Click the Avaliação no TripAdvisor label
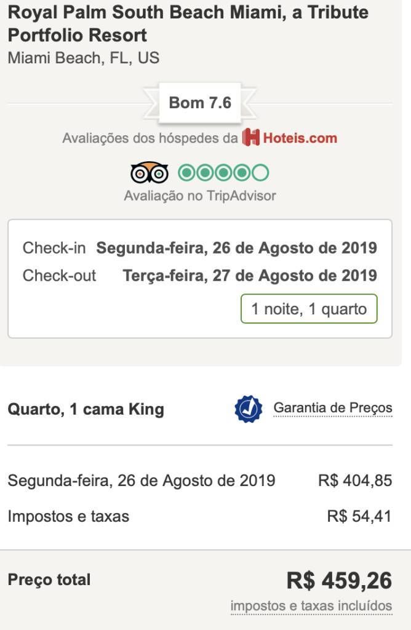 [200, 196]
